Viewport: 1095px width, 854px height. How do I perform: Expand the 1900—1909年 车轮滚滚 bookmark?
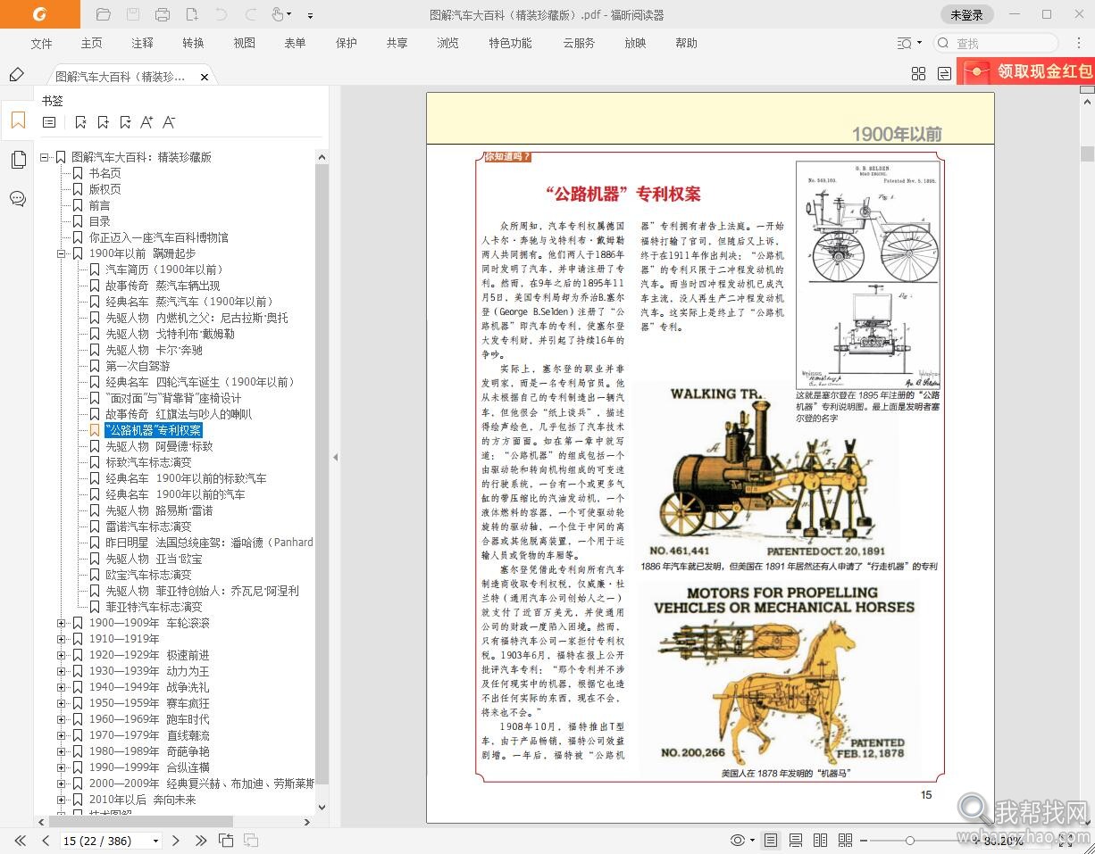(x=61, y=623)
